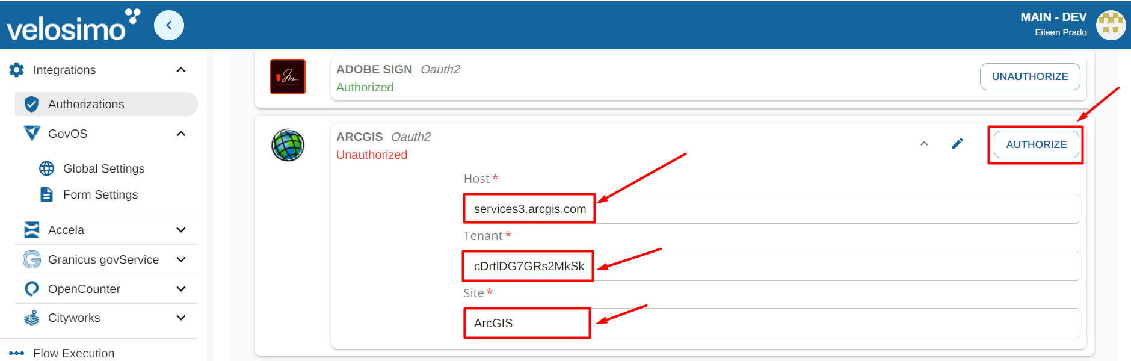Collapse the GovOS submenu chevron
The width and height of the screenshot is (1131, 361).
click(181, 134)
